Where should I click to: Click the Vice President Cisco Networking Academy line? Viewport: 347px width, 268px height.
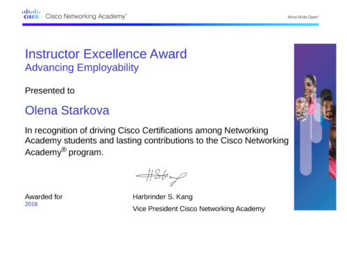[x=198, y=209]
